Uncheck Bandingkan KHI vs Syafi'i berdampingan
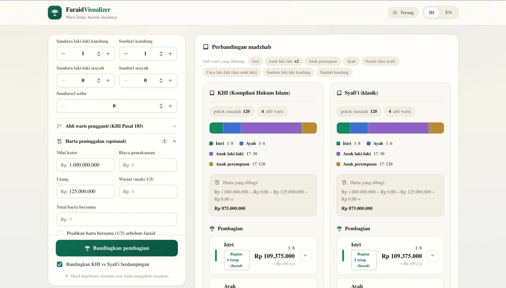 coord(59,264)
